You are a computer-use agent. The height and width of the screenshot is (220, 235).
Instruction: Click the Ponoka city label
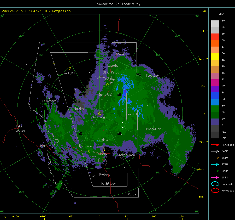click(x=119, y=54)
